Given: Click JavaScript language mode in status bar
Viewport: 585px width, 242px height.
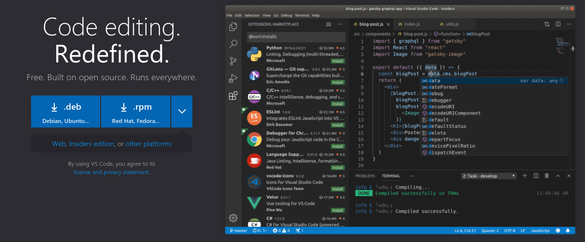Looking at the screenshot, I should coord(541,231).
